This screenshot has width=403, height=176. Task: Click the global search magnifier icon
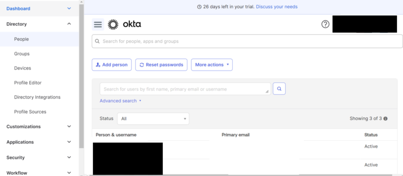coord(98,41)
